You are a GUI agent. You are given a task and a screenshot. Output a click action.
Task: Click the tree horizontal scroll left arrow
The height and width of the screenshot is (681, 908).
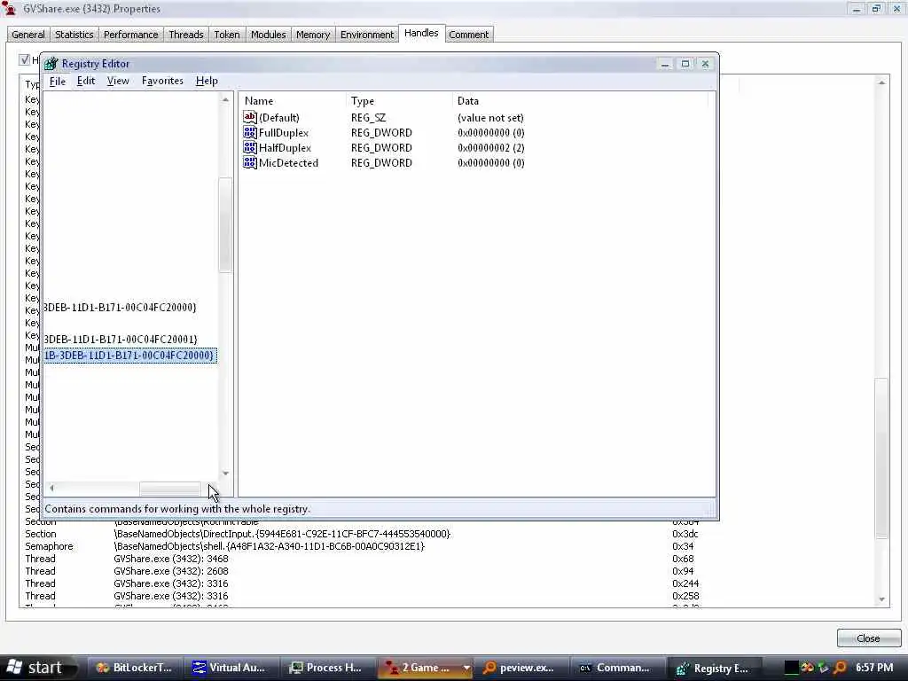(x=51, y=489)
